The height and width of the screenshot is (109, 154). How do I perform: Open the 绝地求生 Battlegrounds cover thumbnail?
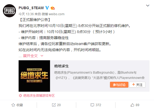point(34,76)
